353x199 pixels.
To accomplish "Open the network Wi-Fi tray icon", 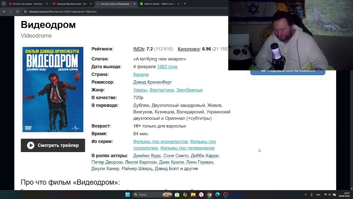I will tap(325, 195).
